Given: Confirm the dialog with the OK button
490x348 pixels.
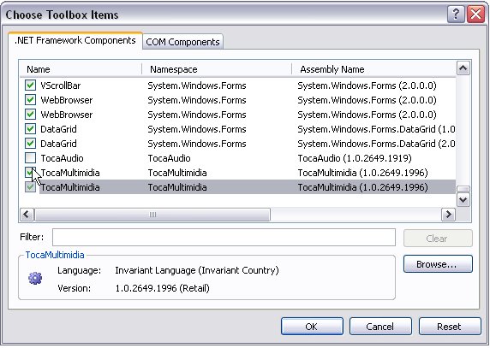Looking at the screenshot, I should click(x=312, y=327).
